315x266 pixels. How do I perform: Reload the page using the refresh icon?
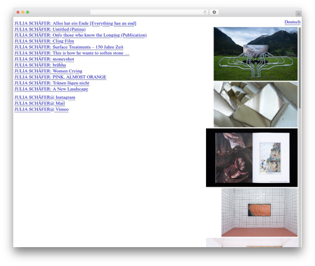[x=205, y=12]
